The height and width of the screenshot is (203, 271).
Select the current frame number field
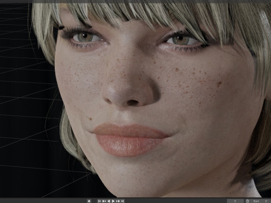[x=235, y=201]
